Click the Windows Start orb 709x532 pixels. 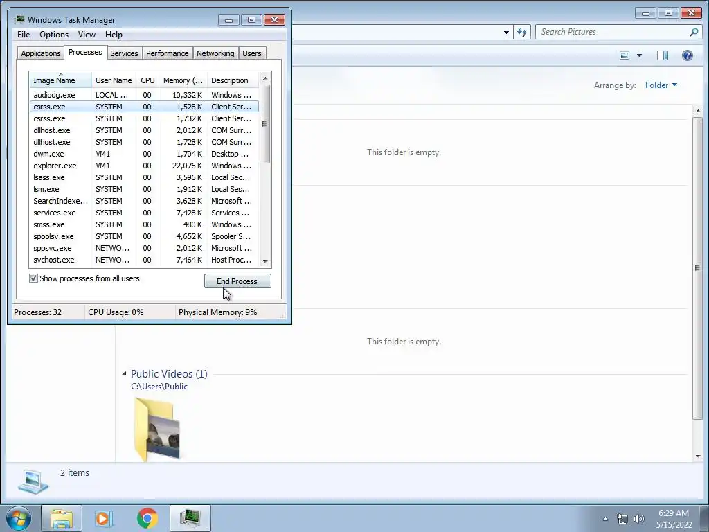tap(19, 518)
